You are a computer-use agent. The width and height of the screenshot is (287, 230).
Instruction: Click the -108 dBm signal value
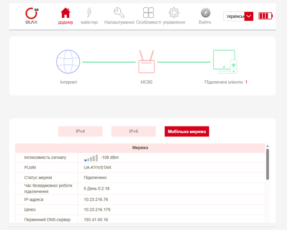coord(110,158)
